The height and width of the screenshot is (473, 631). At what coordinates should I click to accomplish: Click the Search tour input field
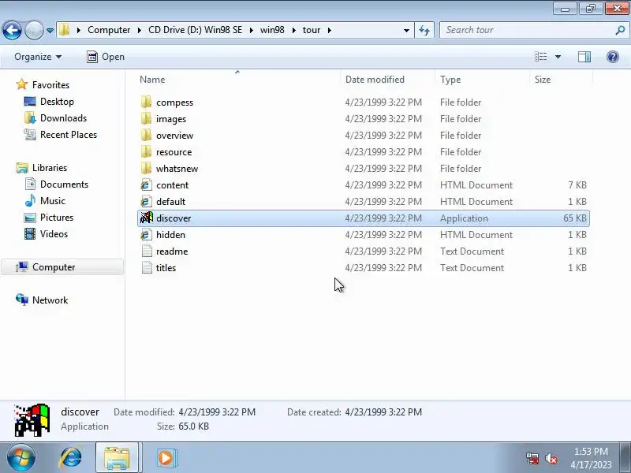tap(526, 30)
